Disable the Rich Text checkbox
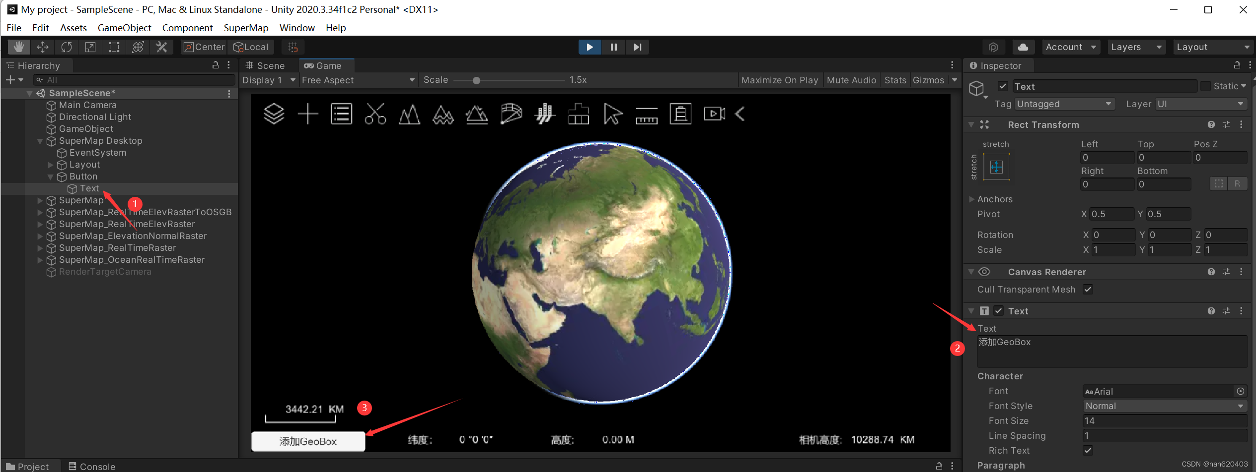The height and width of the screenshot is (472, 1256). tap(1088, 450)
